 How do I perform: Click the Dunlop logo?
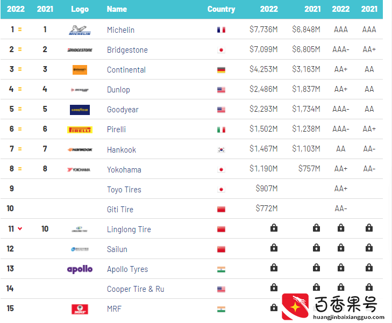[80, 90]
